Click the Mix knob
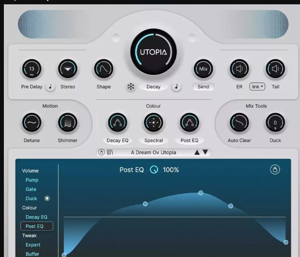Viewport: 300px width, 257px height. (x=203, y=69)
